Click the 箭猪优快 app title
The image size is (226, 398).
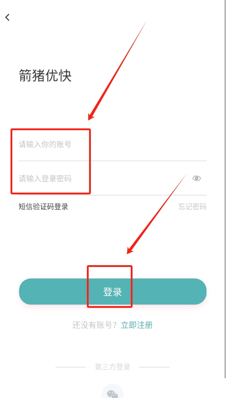point(45,75)
